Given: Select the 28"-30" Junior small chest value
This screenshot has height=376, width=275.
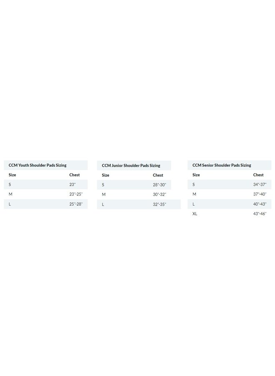Looking at the screenshot, I should pyautogui.click(x=160, y=185).
